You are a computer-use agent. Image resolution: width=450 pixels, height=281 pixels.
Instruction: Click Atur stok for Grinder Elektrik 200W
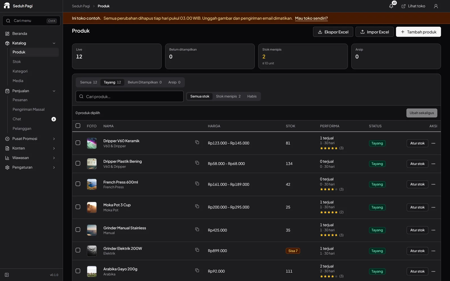coord(417,251)
